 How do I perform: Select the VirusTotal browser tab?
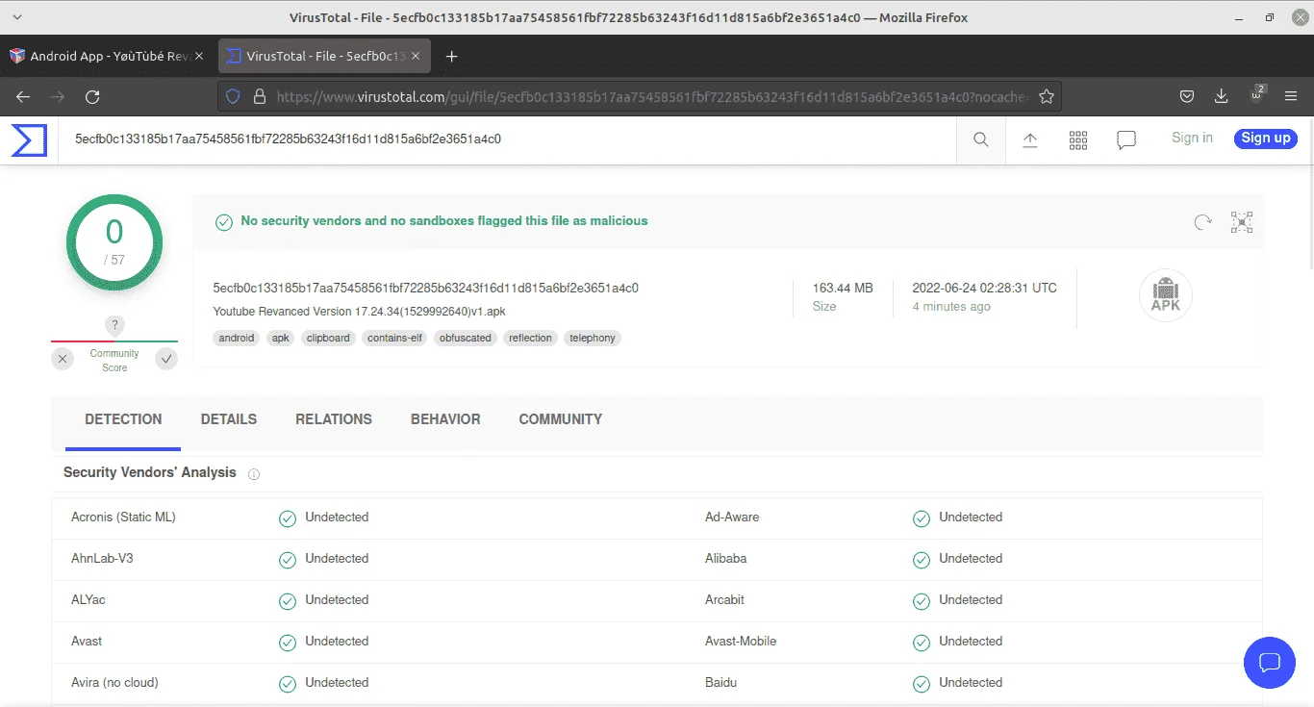click(x=325, y=56)
